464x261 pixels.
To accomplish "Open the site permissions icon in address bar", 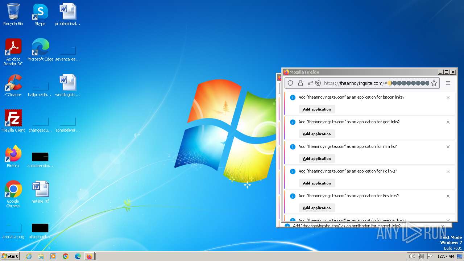I will coord(311,83).
